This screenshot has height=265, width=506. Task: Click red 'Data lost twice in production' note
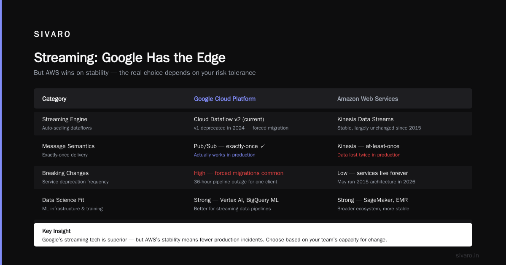click(369, 155)
